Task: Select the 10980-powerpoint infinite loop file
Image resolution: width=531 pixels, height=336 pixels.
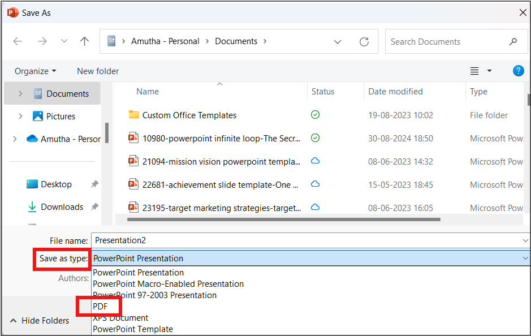Action: (221, 139)
